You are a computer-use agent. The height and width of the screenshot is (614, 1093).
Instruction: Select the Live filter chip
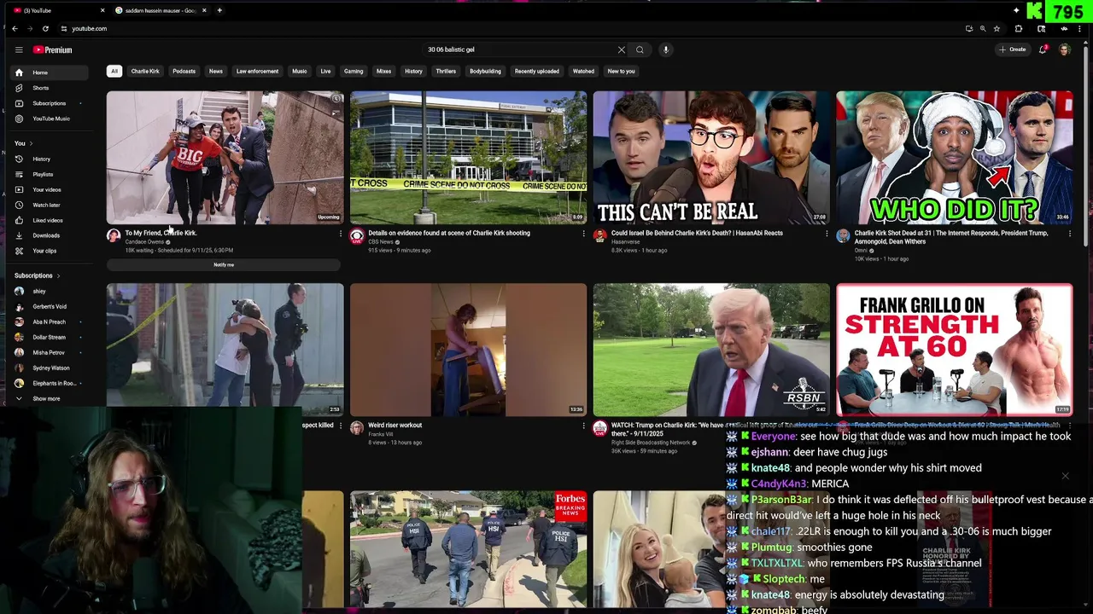[x=325, y=72]
